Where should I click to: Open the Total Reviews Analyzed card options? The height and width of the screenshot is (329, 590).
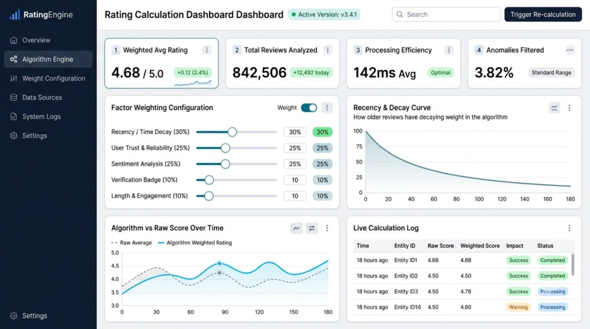click(x=328, y=50)
